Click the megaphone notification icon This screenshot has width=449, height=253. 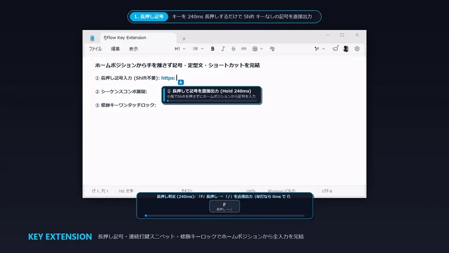coord(335,49)
